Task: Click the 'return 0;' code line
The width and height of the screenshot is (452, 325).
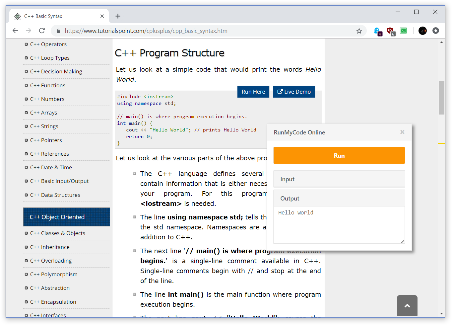Action: pyautogui.click(x=139, y=136)
